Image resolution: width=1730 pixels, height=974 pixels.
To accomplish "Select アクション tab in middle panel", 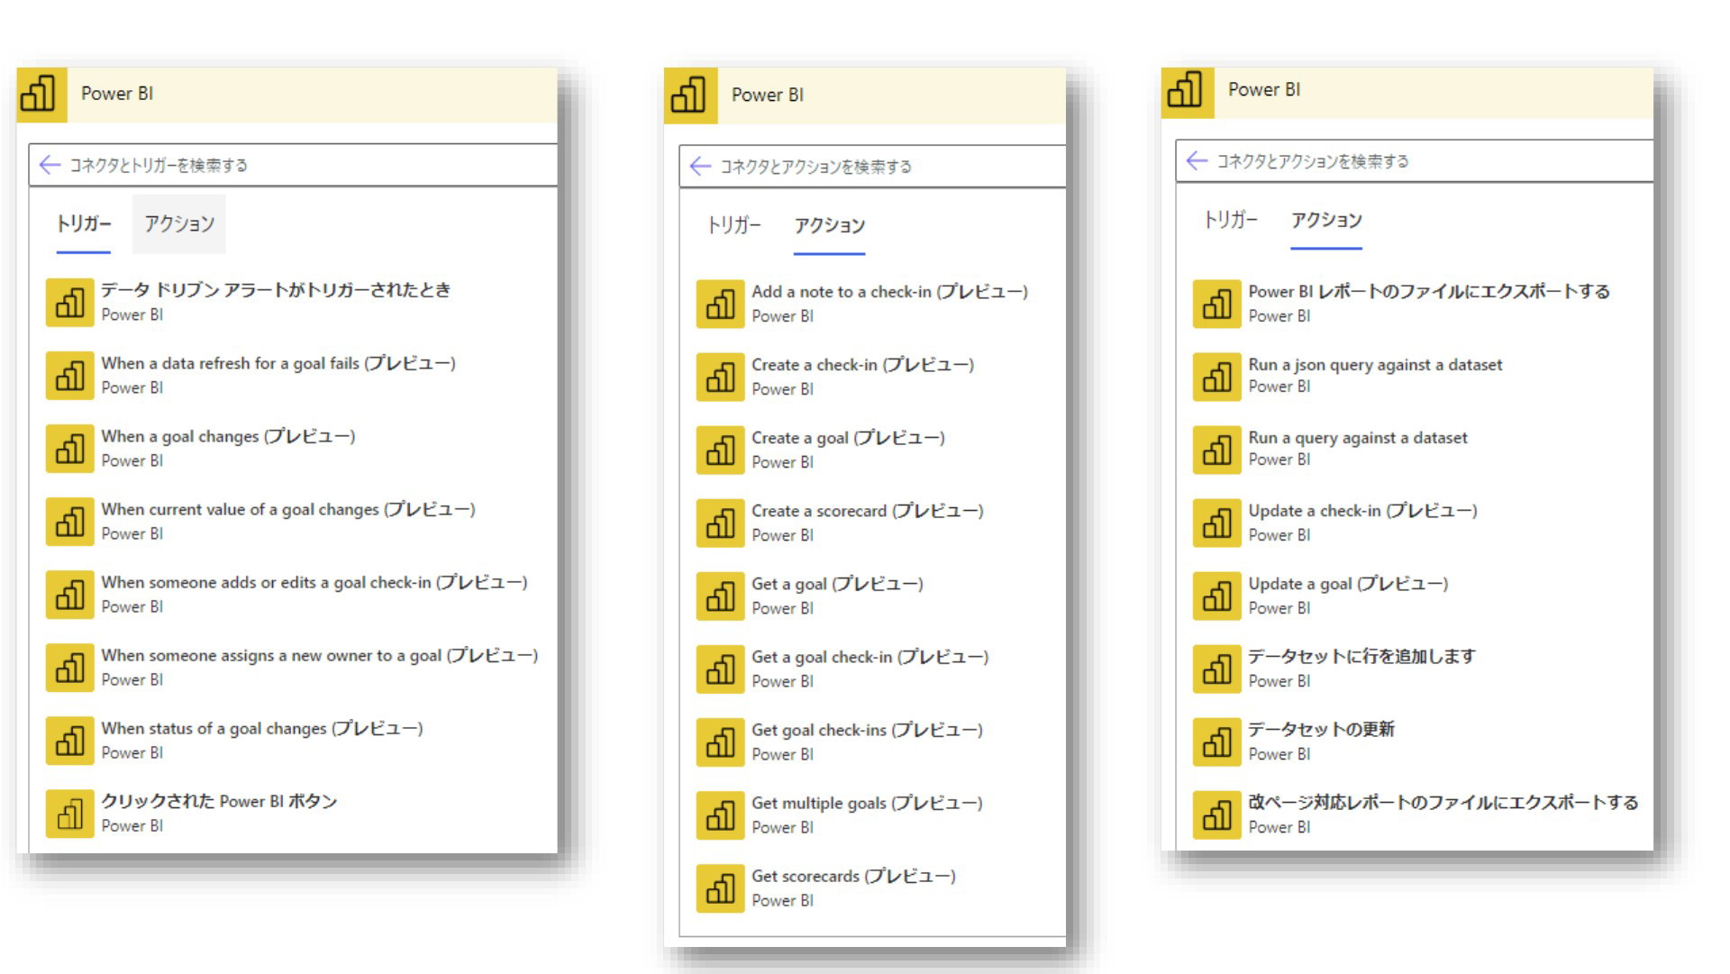I will [829, 225].
